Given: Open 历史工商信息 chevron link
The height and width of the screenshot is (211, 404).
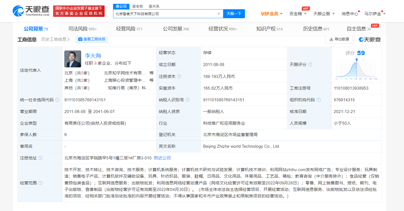Looking at the screenshot, I should pyautogui.click(x=56, y=39).
